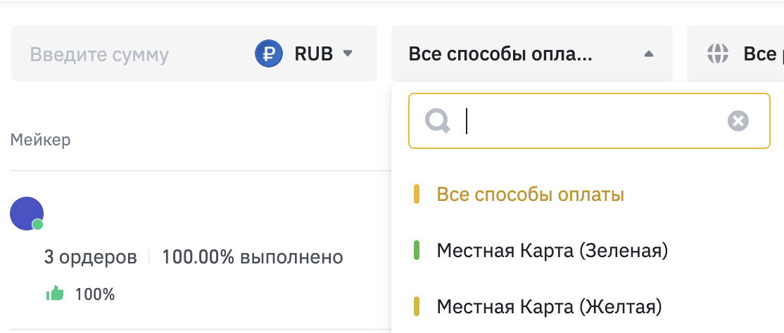
Task: Clear the payment search with X icon
Action: [738, 122]
